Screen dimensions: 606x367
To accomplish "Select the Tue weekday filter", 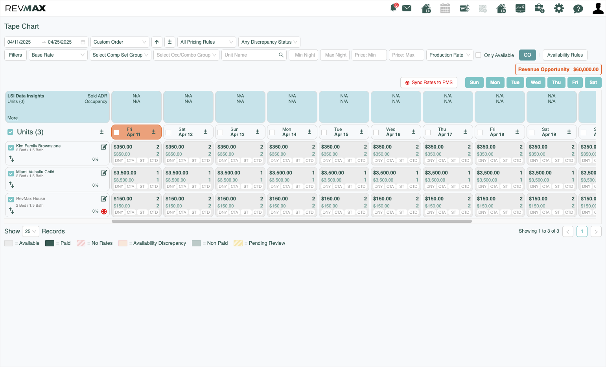I will click(x=516, y=83).
